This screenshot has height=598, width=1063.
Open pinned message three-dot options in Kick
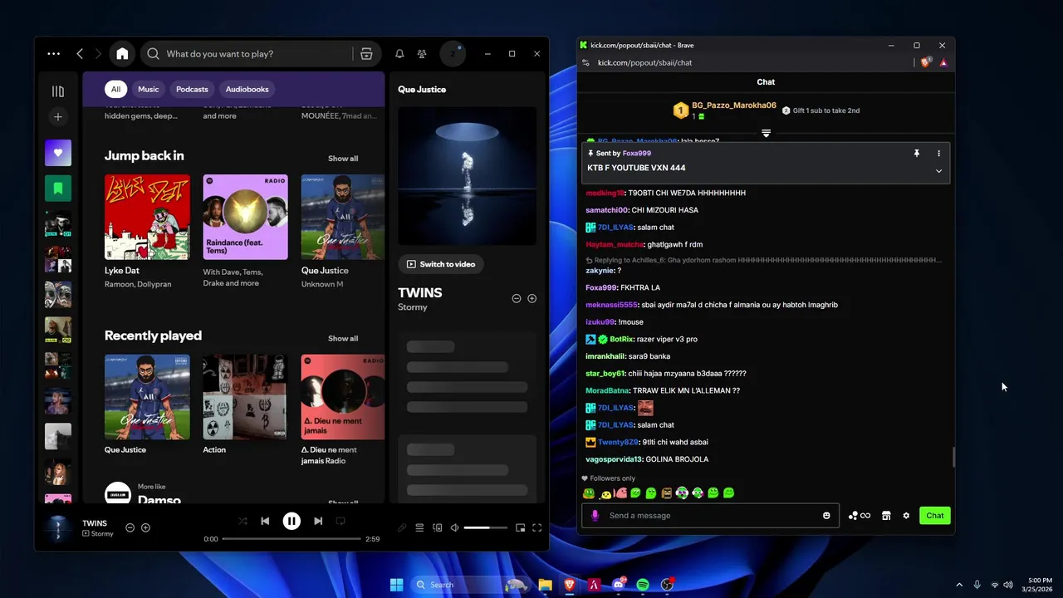click(938, 154)
